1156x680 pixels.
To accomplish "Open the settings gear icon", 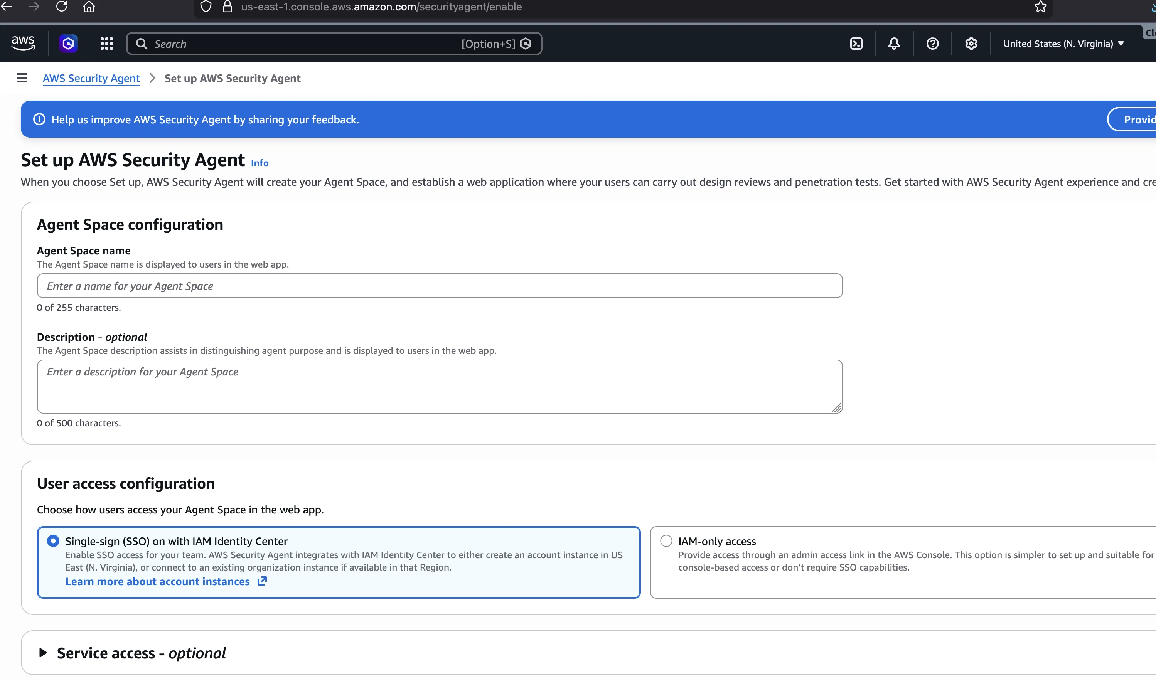I will [971, 44].
